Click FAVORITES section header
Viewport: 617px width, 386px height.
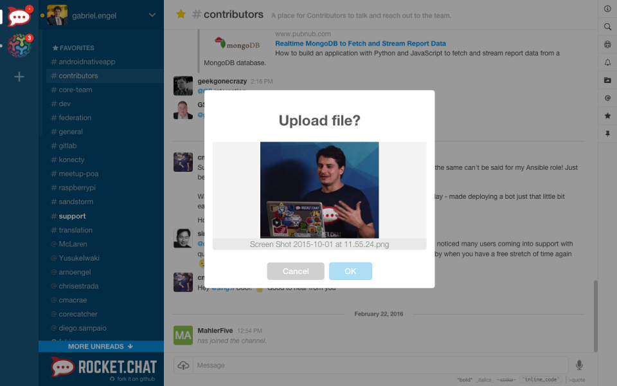(73, 48)
